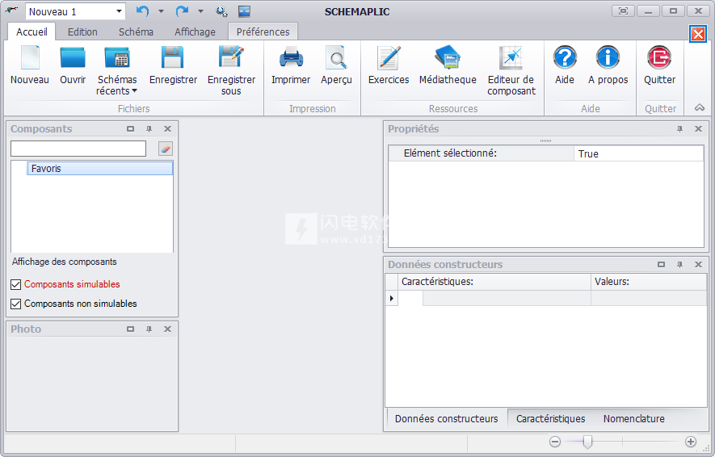715x457 pixels.
Task: Switch to the Edition tab
Action: (x=82, y=32)
